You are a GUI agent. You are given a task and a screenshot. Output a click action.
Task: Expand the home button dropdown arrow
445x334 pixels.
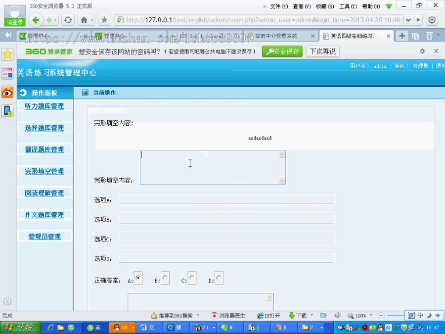click(92, 20)
